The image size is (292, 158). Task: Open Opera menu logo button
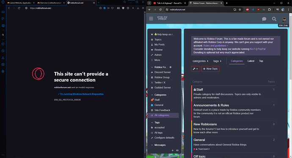pos(3,2)
